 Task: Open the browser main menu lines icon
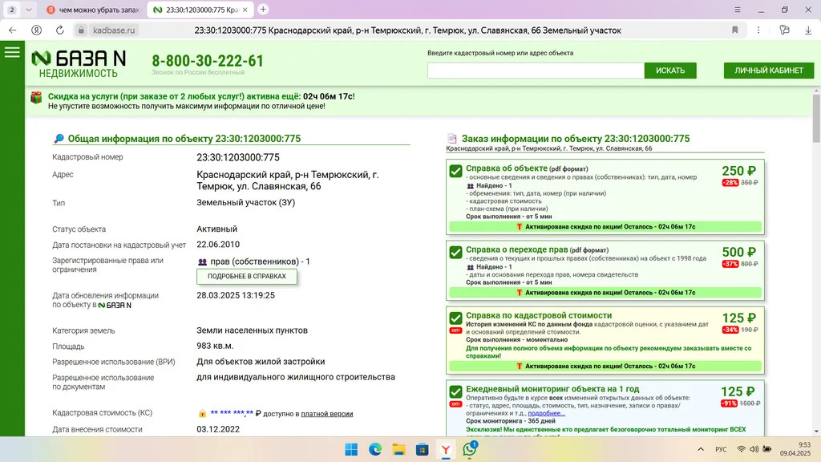click(x=738, y=10)
